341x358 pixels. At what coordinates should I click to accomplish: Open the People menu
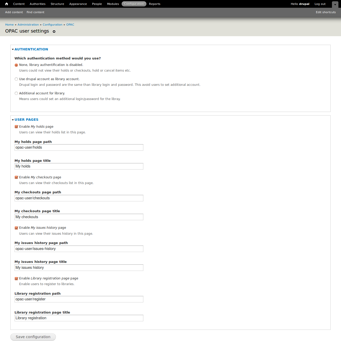click(97, 4)
